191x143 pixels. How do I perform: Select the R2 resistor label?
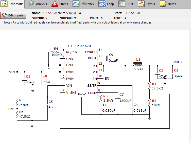(x=154, y=101)
